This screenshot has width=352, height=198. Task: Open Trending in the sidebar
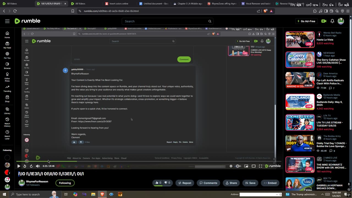[x=7, y=89]
